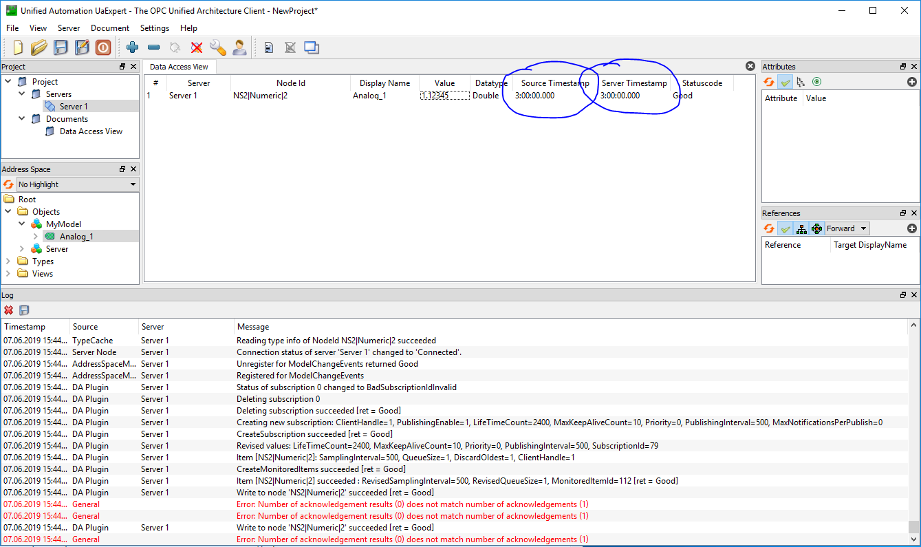Image resolution: width=921 pixels, height=547 pixels.
Task: Edit the Value field showing 1.12345
Action: coord(444,95)
